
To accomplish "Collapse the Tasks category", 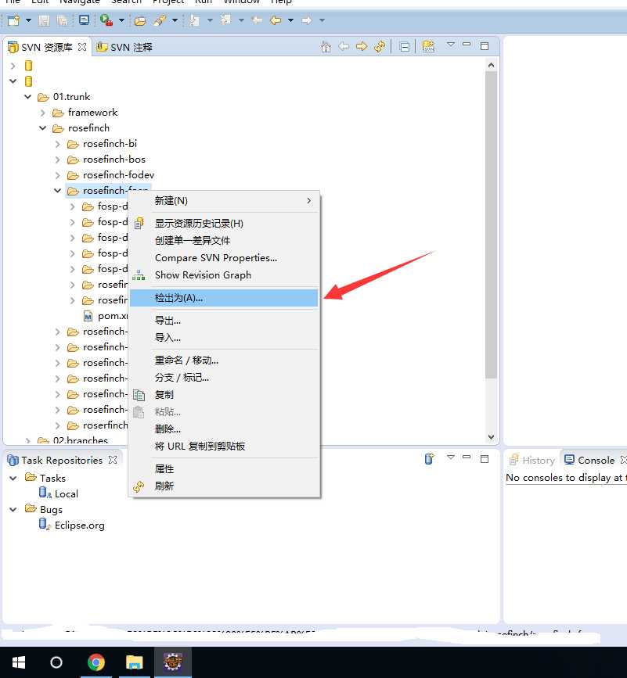I will (x=13, y=479).
